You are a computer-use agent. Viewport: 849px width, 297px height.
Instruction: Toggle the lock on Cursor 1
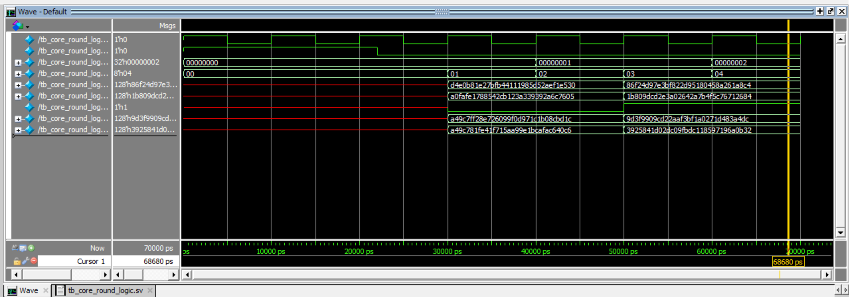[17, 261]
